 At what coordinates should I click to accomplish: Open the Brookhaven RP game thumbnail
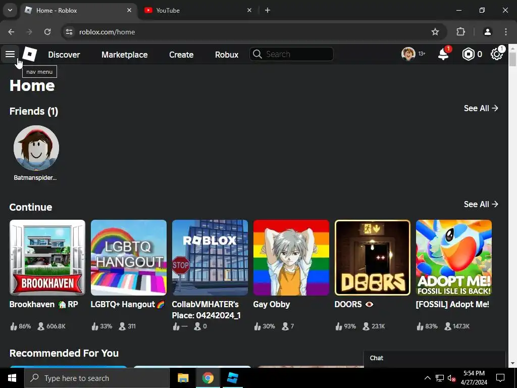pos(47,258)
